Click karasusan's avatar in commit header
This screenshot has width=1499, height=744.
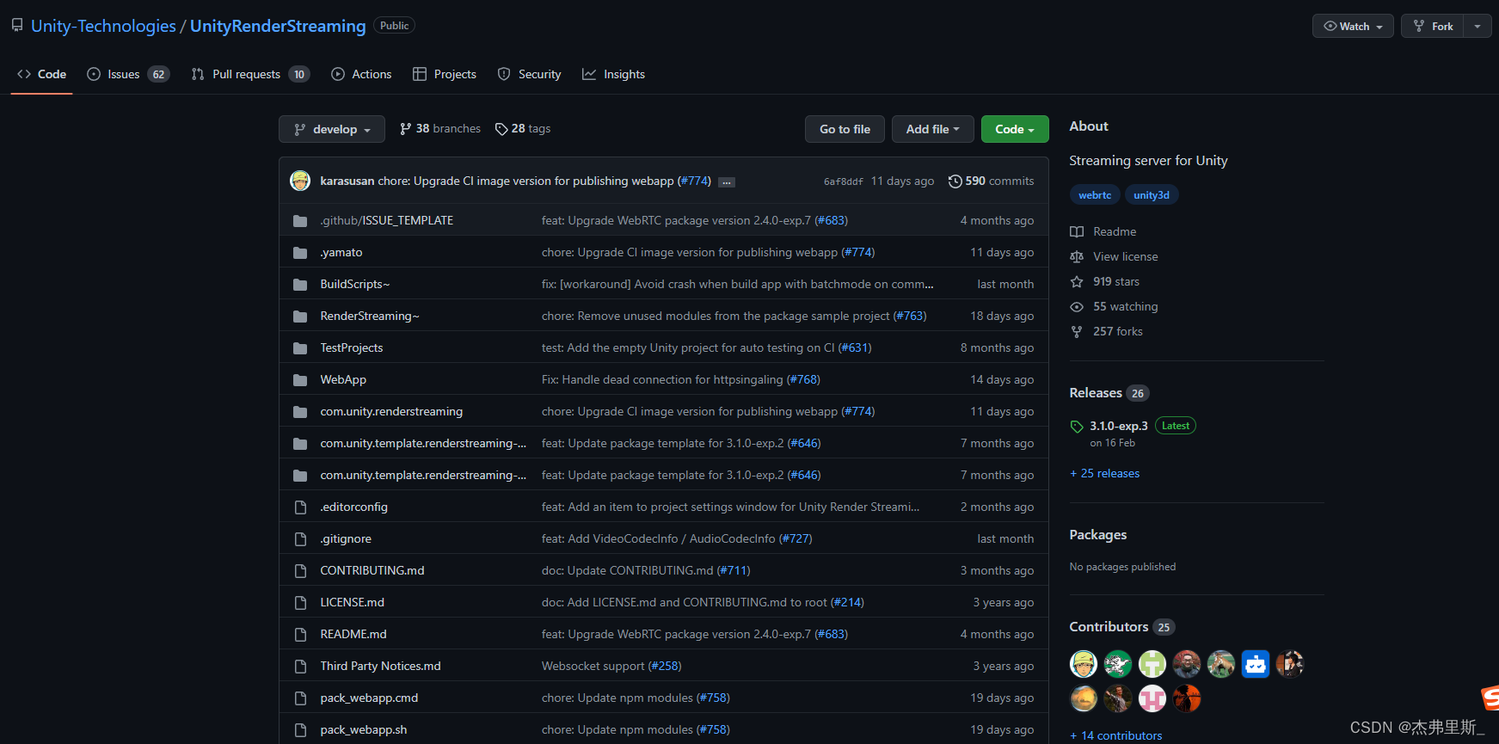click(x=300, y=181)
